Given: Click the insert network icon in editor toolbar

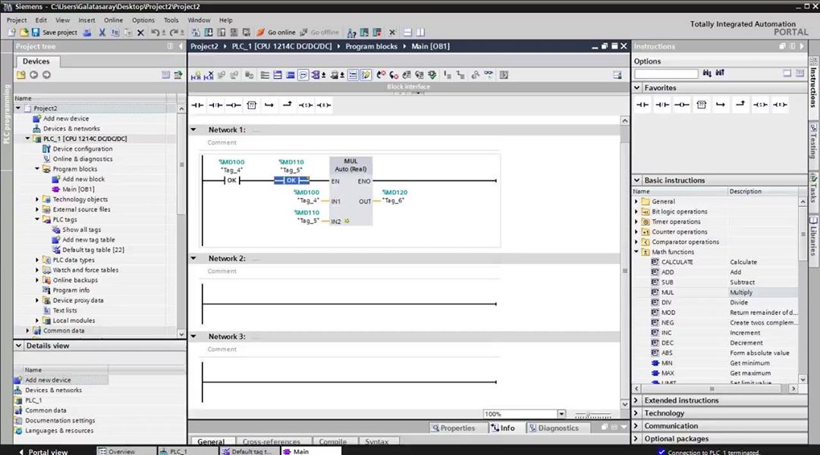Looking at the screenshot, I should tap(196, 75).
